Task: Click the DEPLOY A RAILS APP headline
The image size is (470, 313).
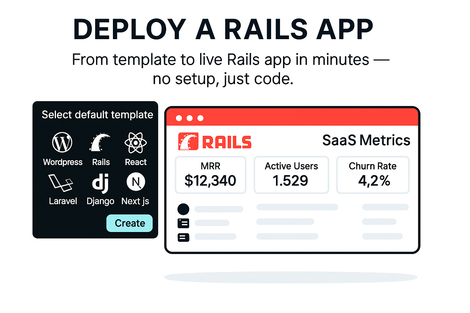Action: click(x=223, y=29)
